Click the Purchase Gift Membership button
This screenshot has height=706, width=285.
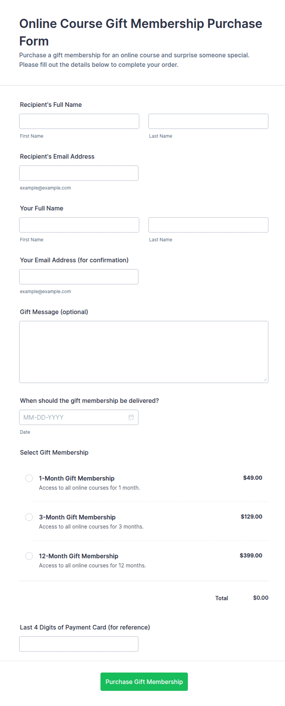[x=144, y=682]
